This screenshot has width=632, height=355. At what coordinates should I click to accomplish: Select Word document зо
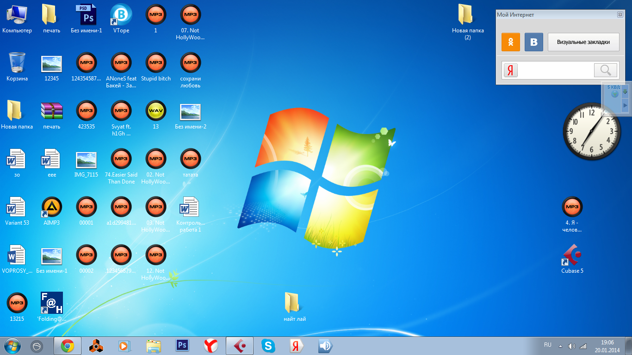(x=17, y=163)
